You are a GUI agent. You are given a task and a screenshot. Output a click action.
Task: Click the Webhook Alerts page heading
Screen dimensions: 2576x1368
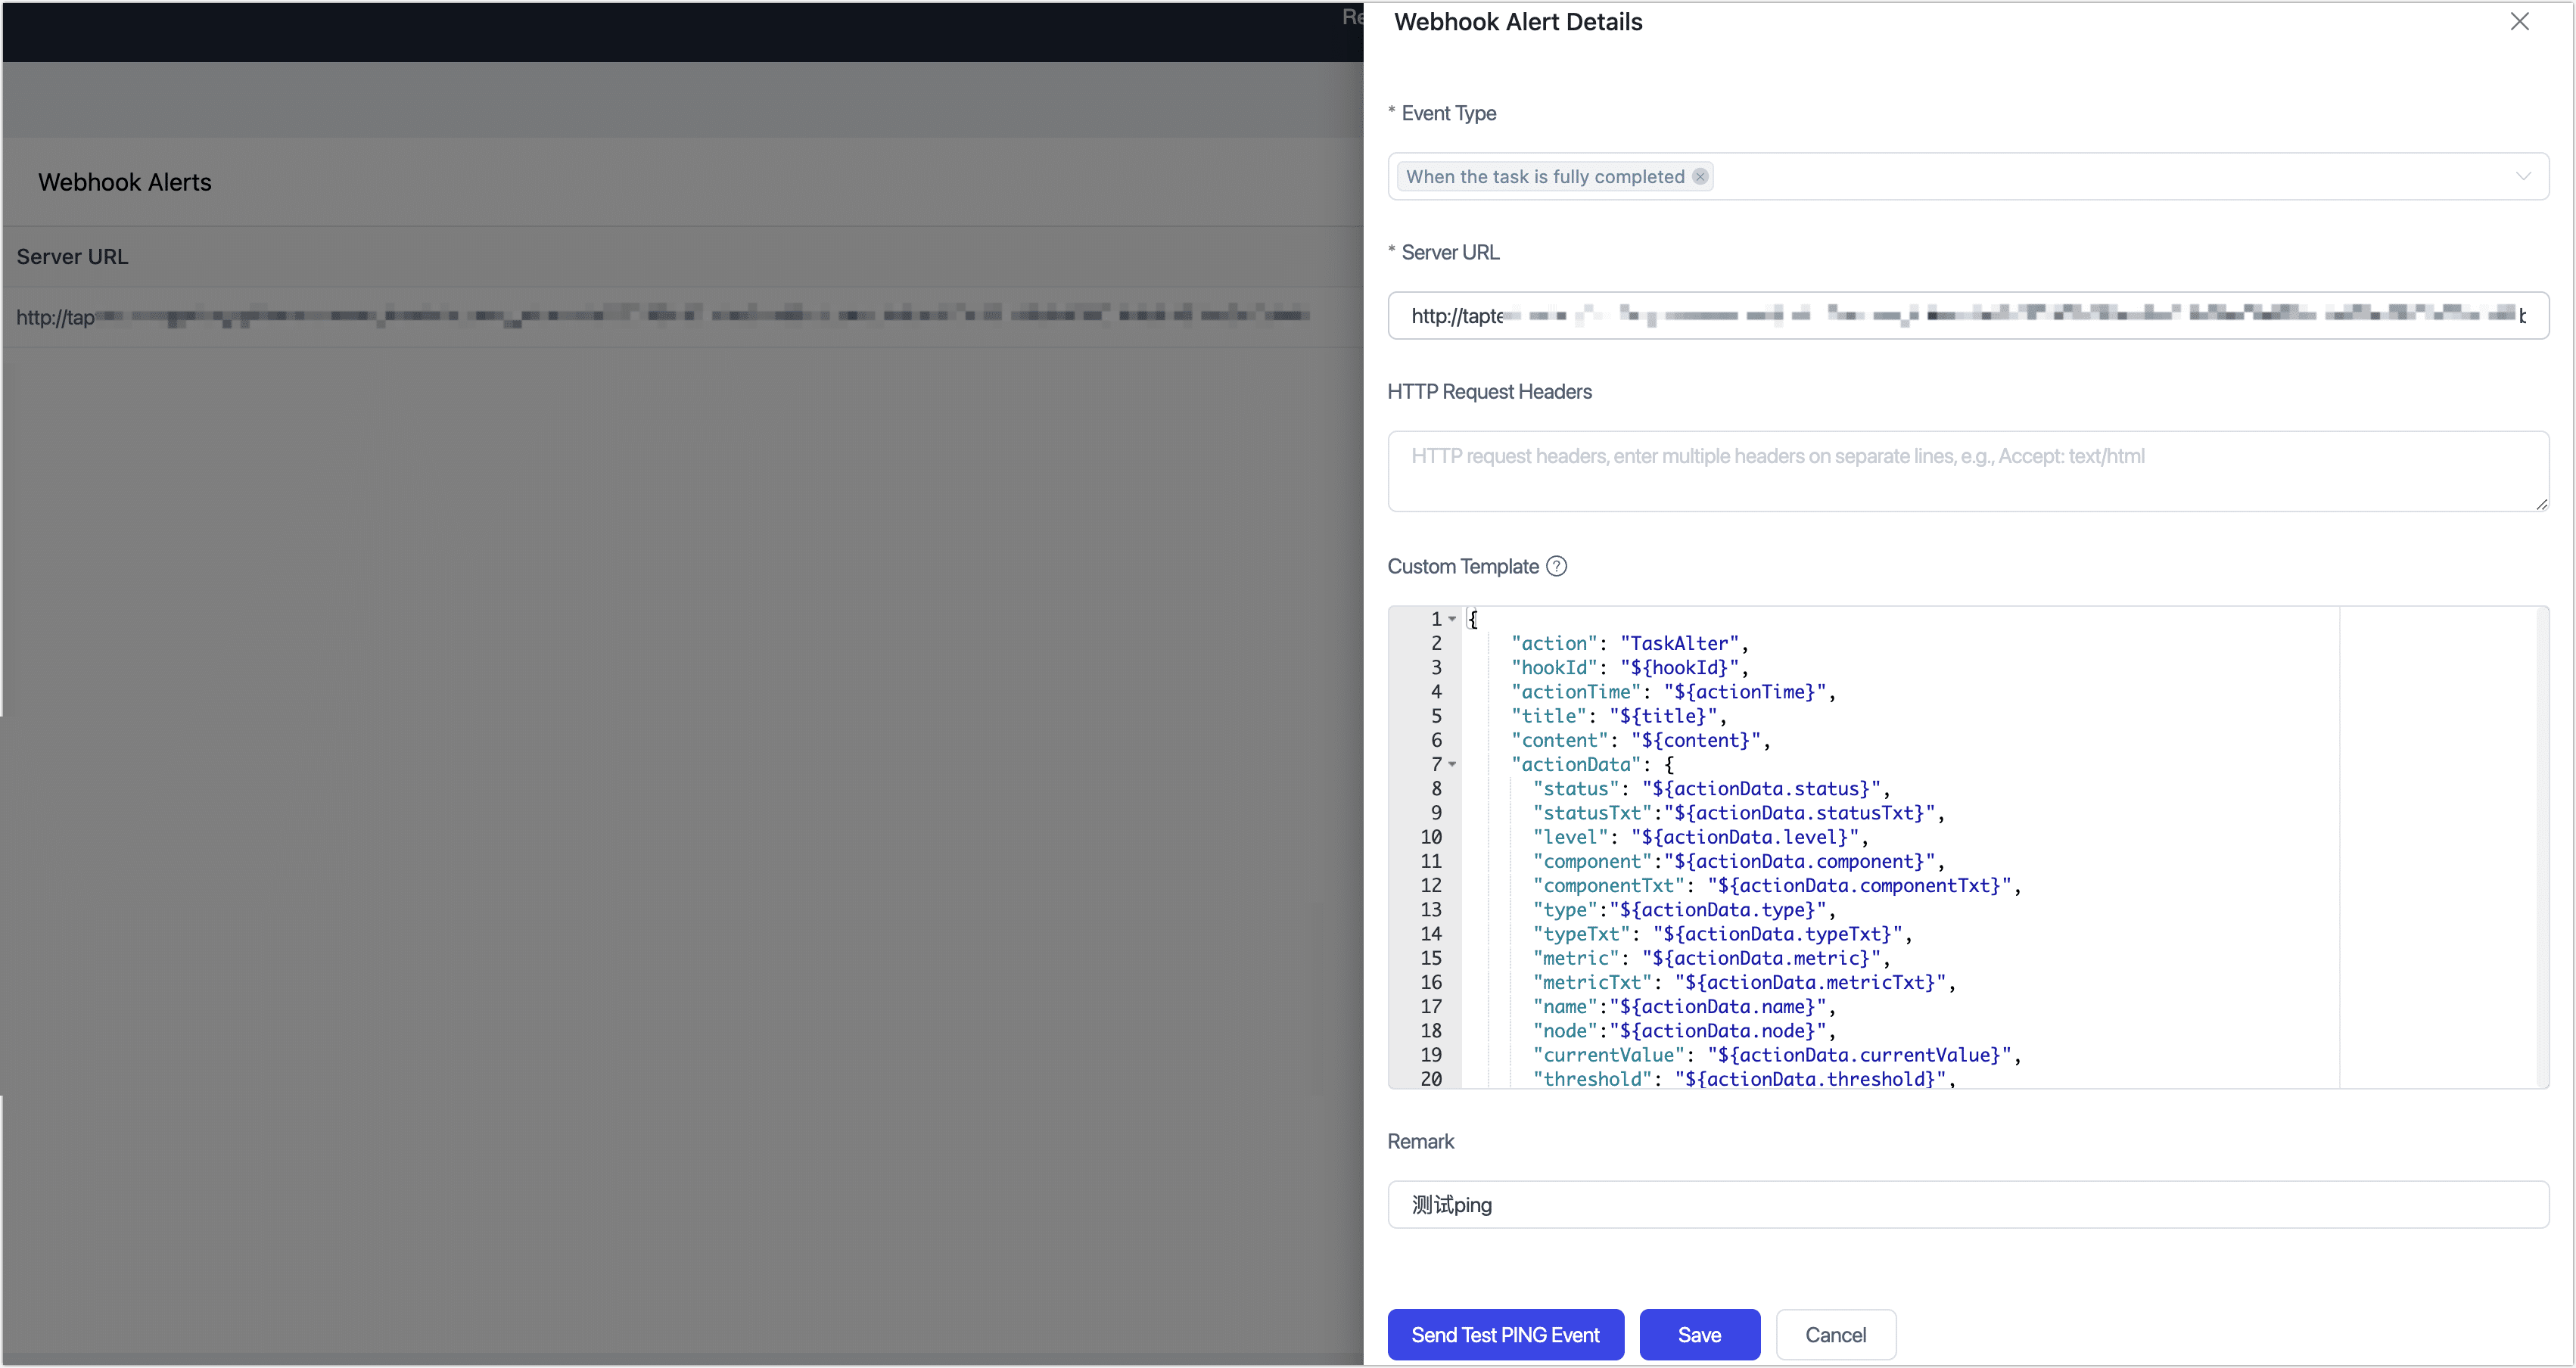124,182
